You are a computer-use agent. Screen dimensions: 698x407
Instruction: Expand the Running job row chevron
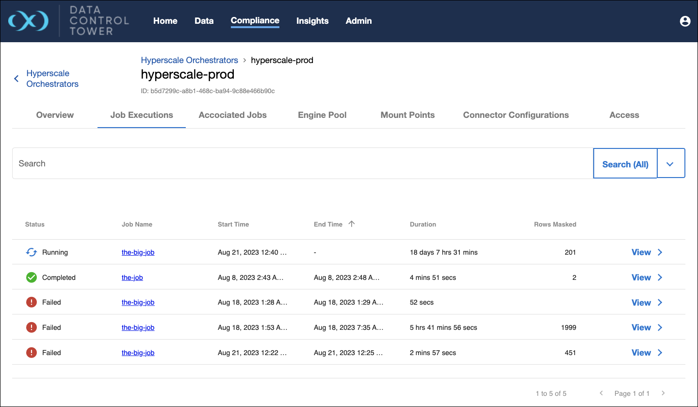point(660,252)
